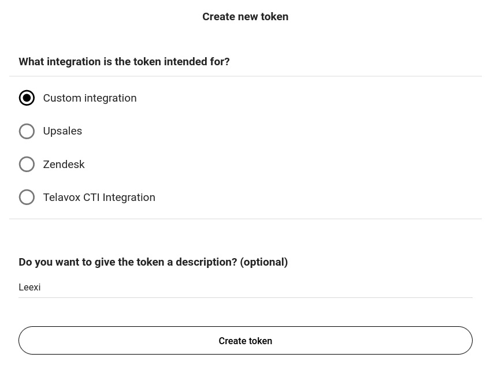Click the 'Create new token' heading
Image resolution: width=494 pixels, height=369 pixels.
[245, 17]
